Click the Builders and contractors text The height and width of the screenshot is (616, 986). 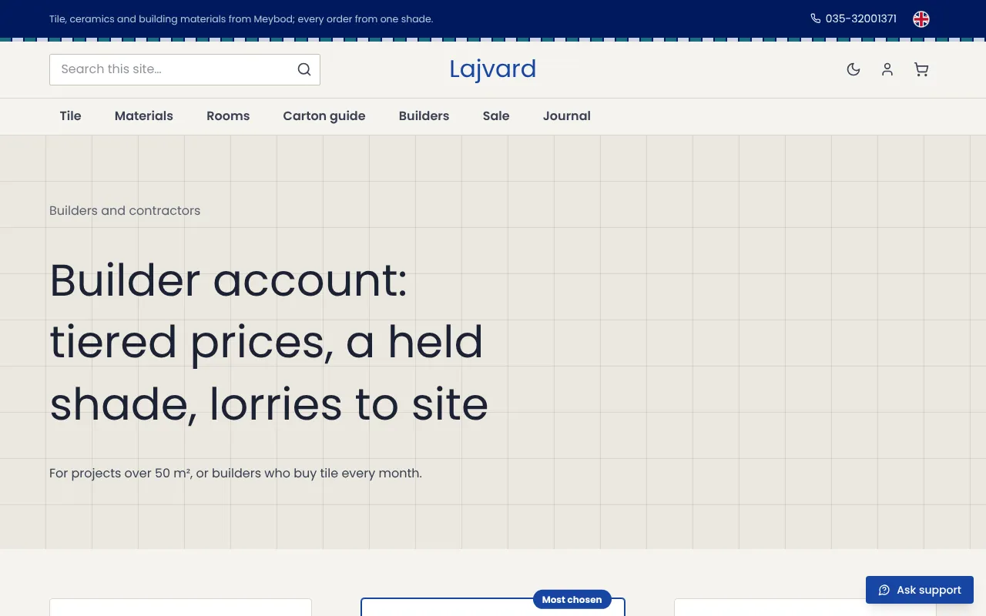pos(125,211)
